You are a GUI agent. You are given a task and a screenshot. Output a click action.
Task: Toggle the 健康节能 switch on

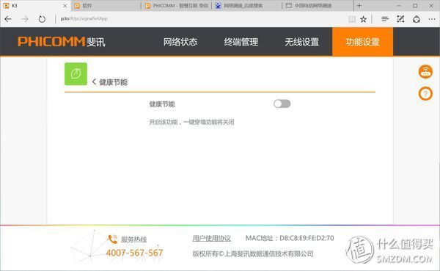click(x=282, y=104)
